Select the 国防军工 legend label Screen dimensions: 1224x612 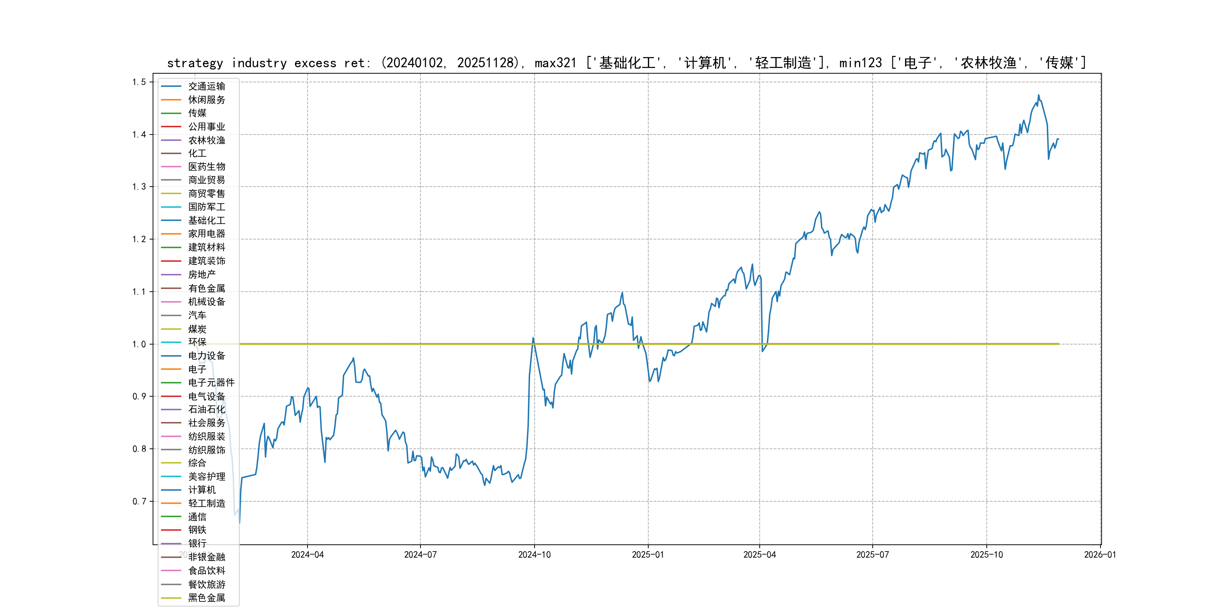click(x=206, y=207)
